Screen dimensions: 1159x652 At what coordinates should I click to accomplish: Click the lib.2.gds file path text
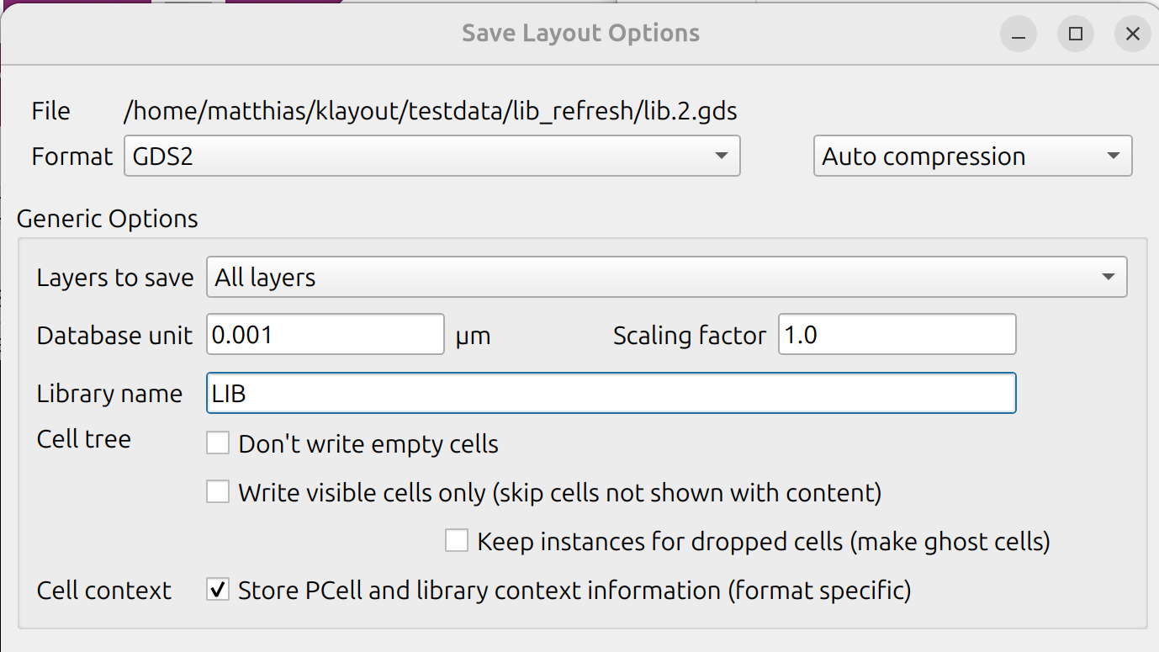pos(430,111)
